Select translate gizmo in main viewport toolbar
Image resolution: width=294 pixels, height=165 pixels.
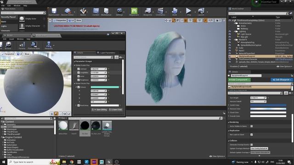pos(166,20)
